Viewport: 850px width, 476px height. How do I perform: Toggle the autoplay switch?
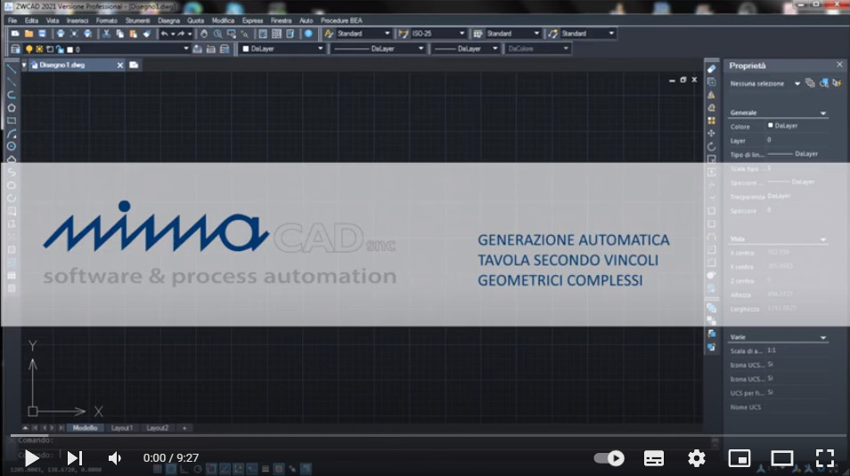[x=609, y=458]
